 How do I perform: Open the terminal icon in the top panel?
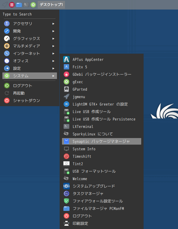pos(26,5)
